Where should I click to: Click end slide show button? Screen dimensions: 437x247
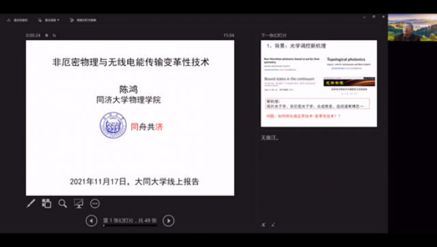coord(83,20)
